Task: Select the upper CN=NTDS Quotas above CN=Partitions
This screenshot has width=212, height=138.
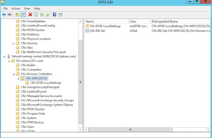Action: [x=33, y=30]
